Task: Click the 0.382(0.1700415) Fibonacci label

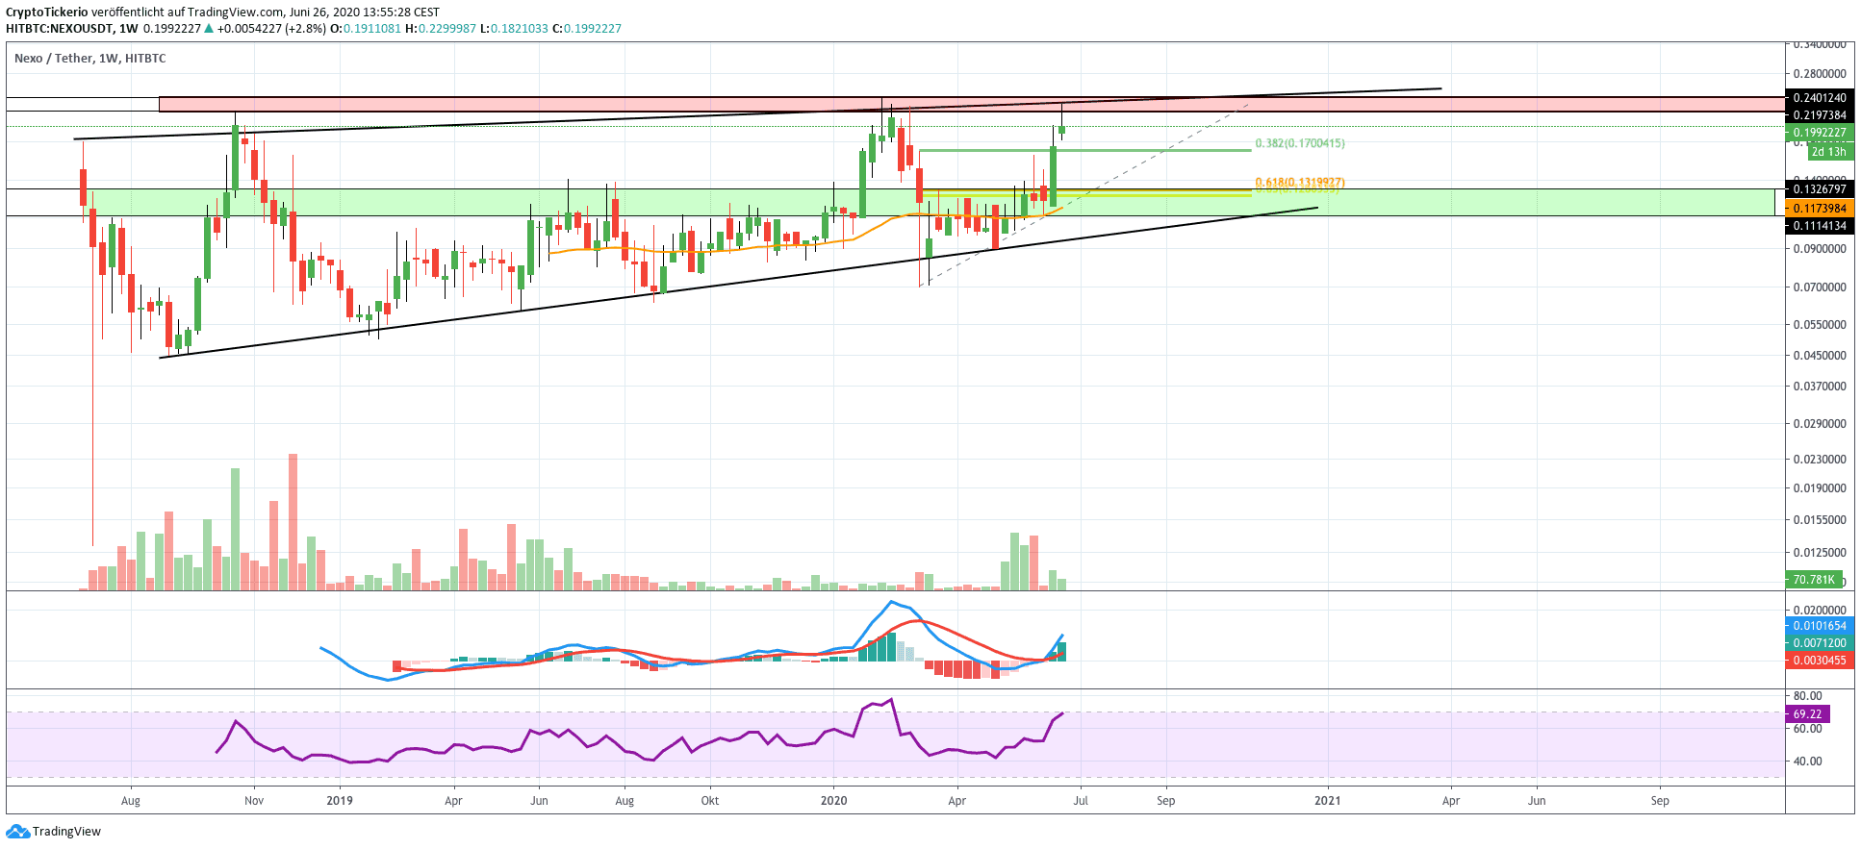Action: coord(1300,143)
